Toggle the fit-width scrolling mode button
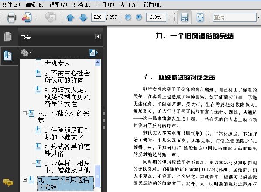This screenshot has width=261, height=192. 184,17
